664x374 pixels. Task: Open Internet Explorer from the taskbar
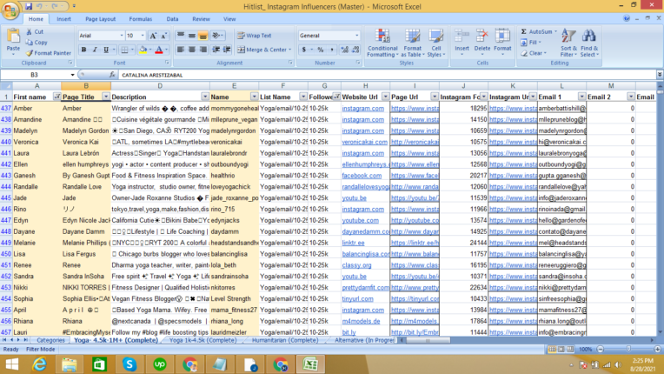[39, 364]
